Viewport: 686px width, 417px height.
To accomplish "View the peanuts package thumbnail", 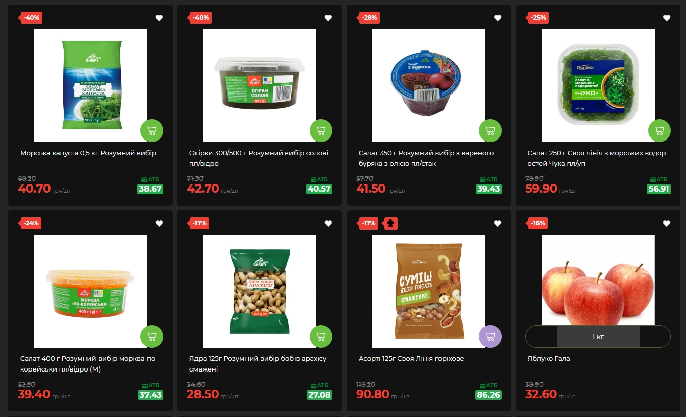I will pyautogui.click(x=260, y=291).
